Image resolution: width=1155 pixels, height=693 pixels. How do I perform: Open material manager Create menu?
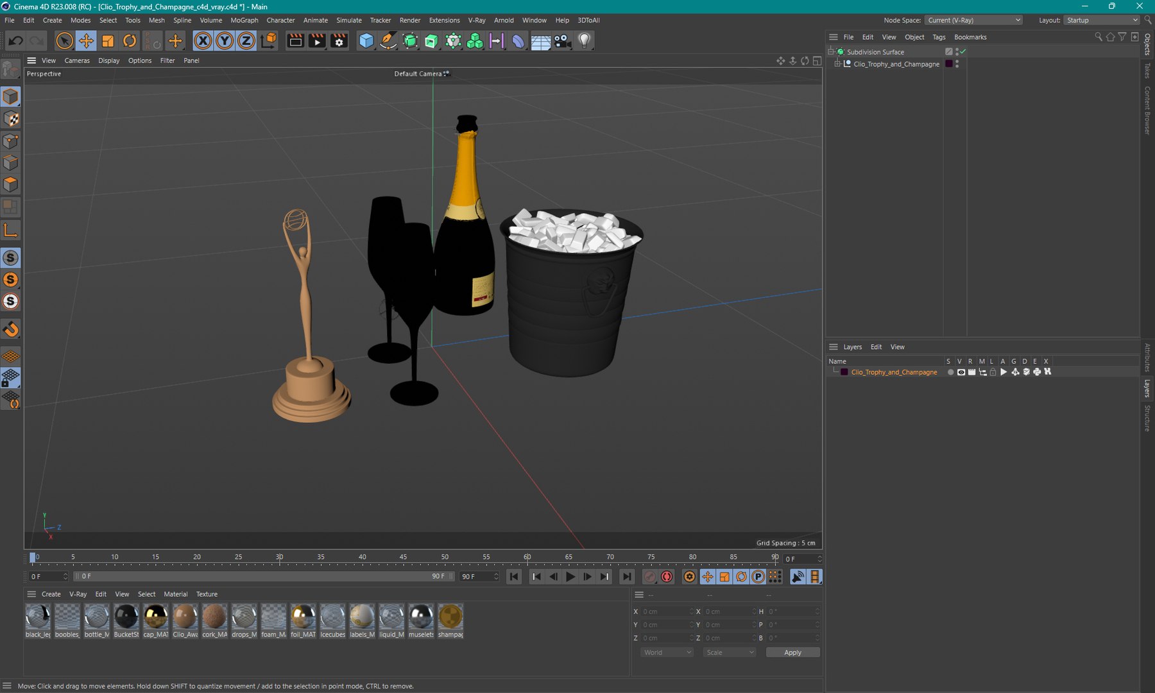point(51,594)
